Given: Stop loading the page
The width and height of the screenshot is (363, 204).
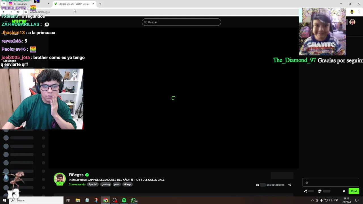Looking at the screenshot, I should [x=18, y=12].
